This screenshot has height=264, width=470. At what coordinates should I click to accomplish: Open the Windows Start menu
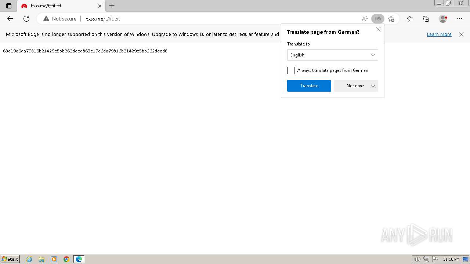pos(10,259)
